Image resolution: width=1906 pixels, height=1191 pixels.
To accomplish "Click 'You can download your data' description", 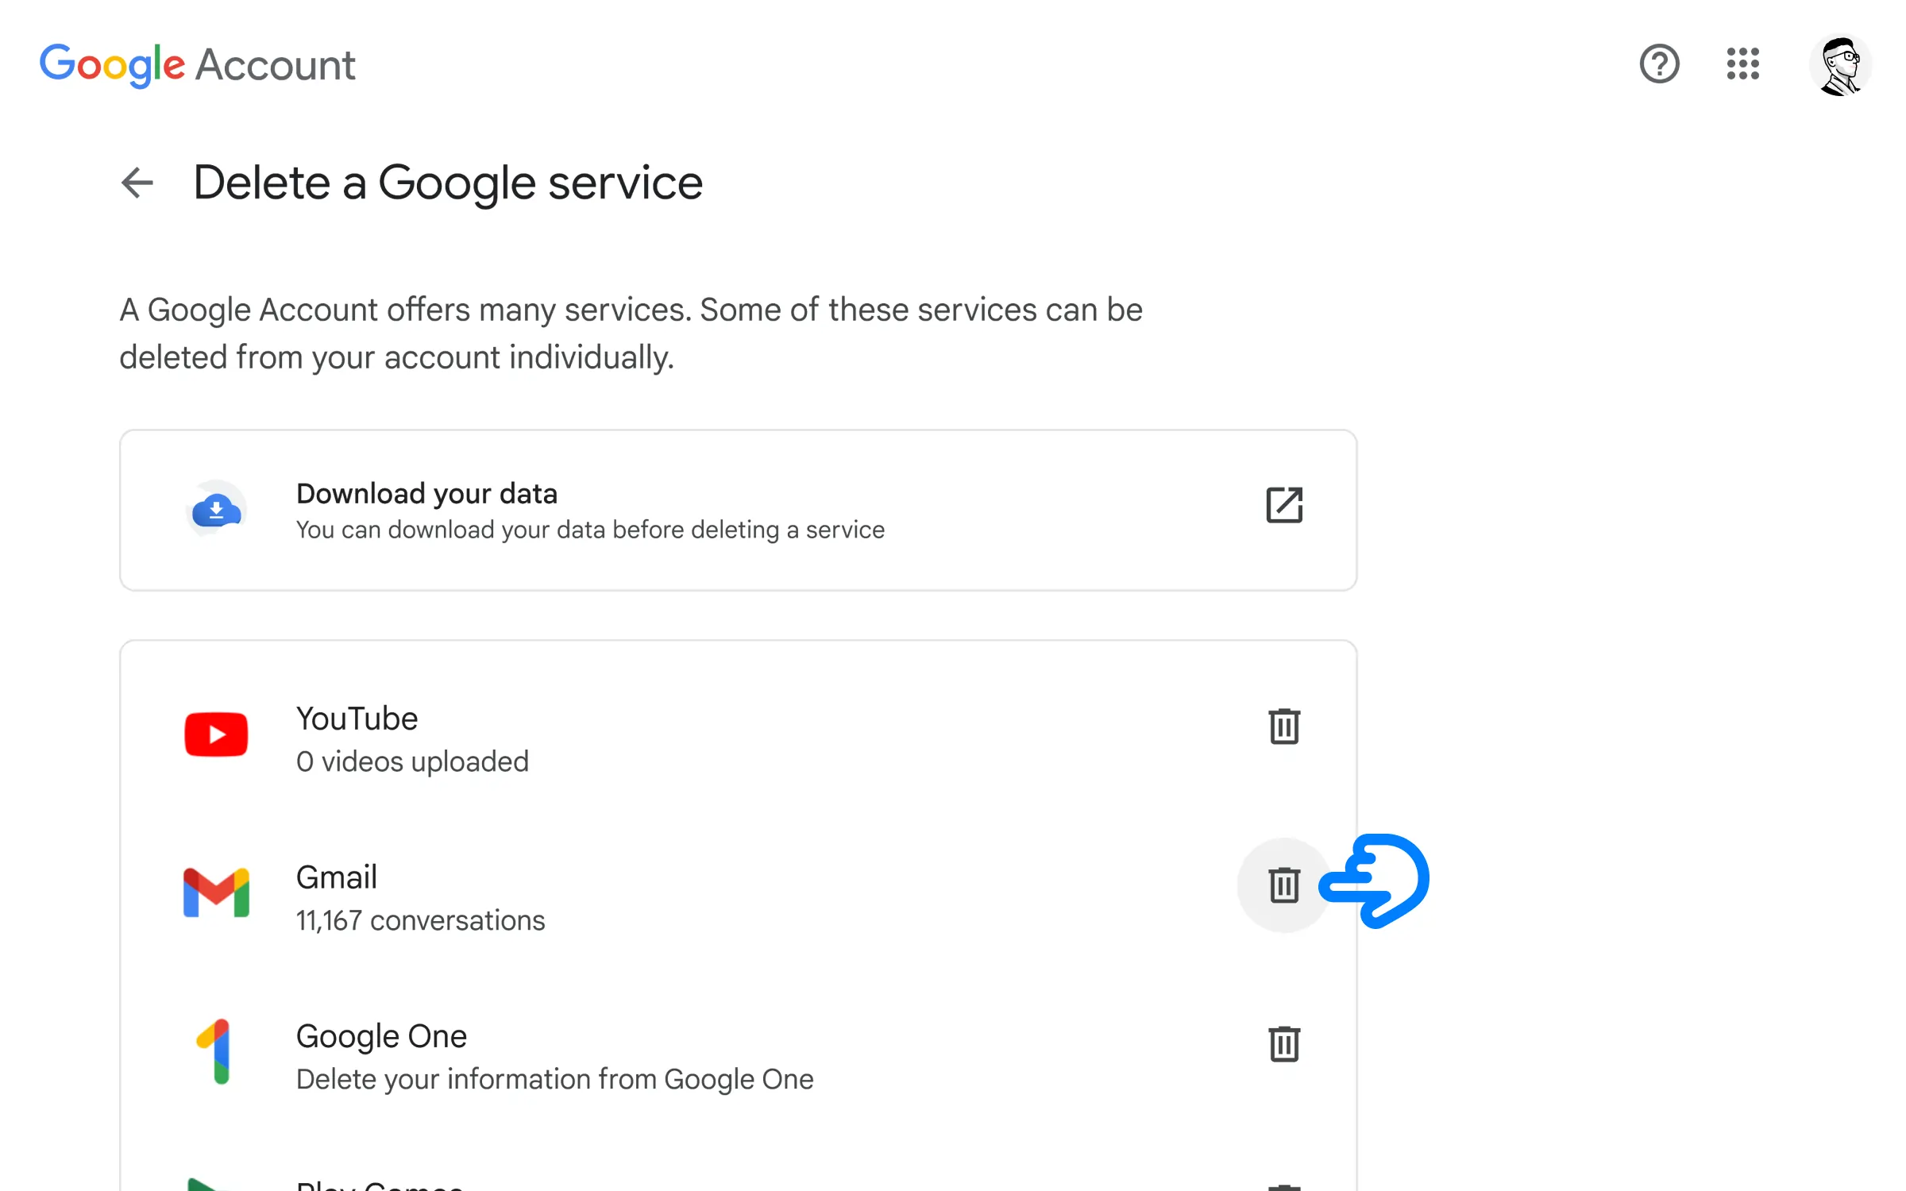I will tap(590, 530).
